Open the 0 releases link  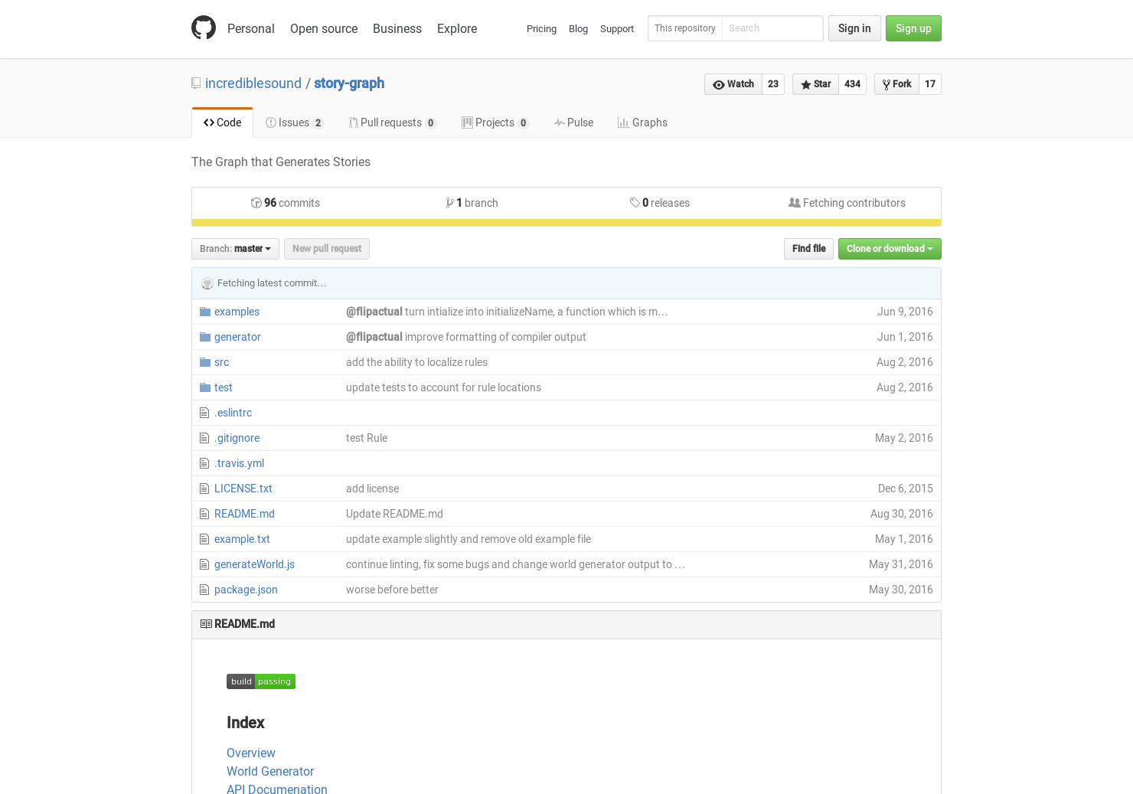[660, 203]
